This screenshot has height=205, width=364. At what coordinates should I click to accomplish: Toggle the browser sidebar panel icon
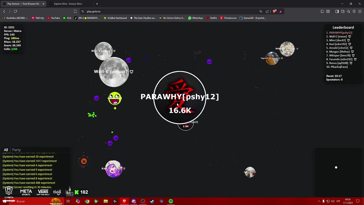pos(337,11)
